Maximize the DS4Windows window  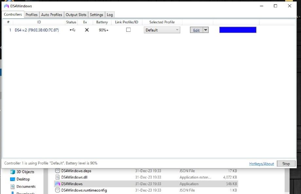point(275,6)
